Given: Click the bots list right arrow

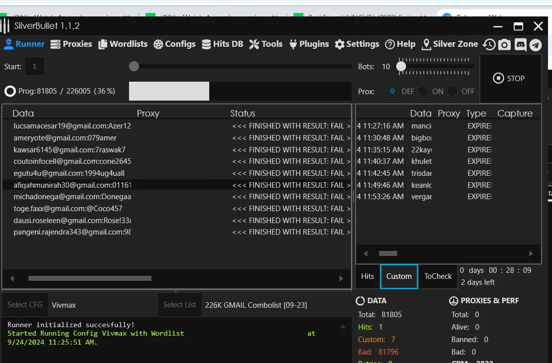Looking at the screenshot, I should pos(341,278).
